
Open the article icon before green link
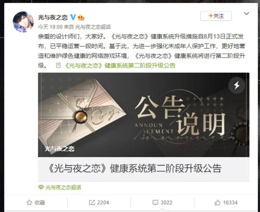click(58, 65)
